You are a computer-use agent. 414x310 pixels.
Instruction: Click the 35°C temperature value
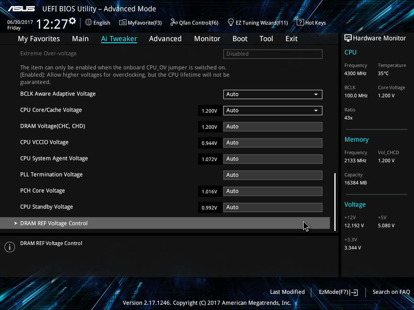[383, 73]
